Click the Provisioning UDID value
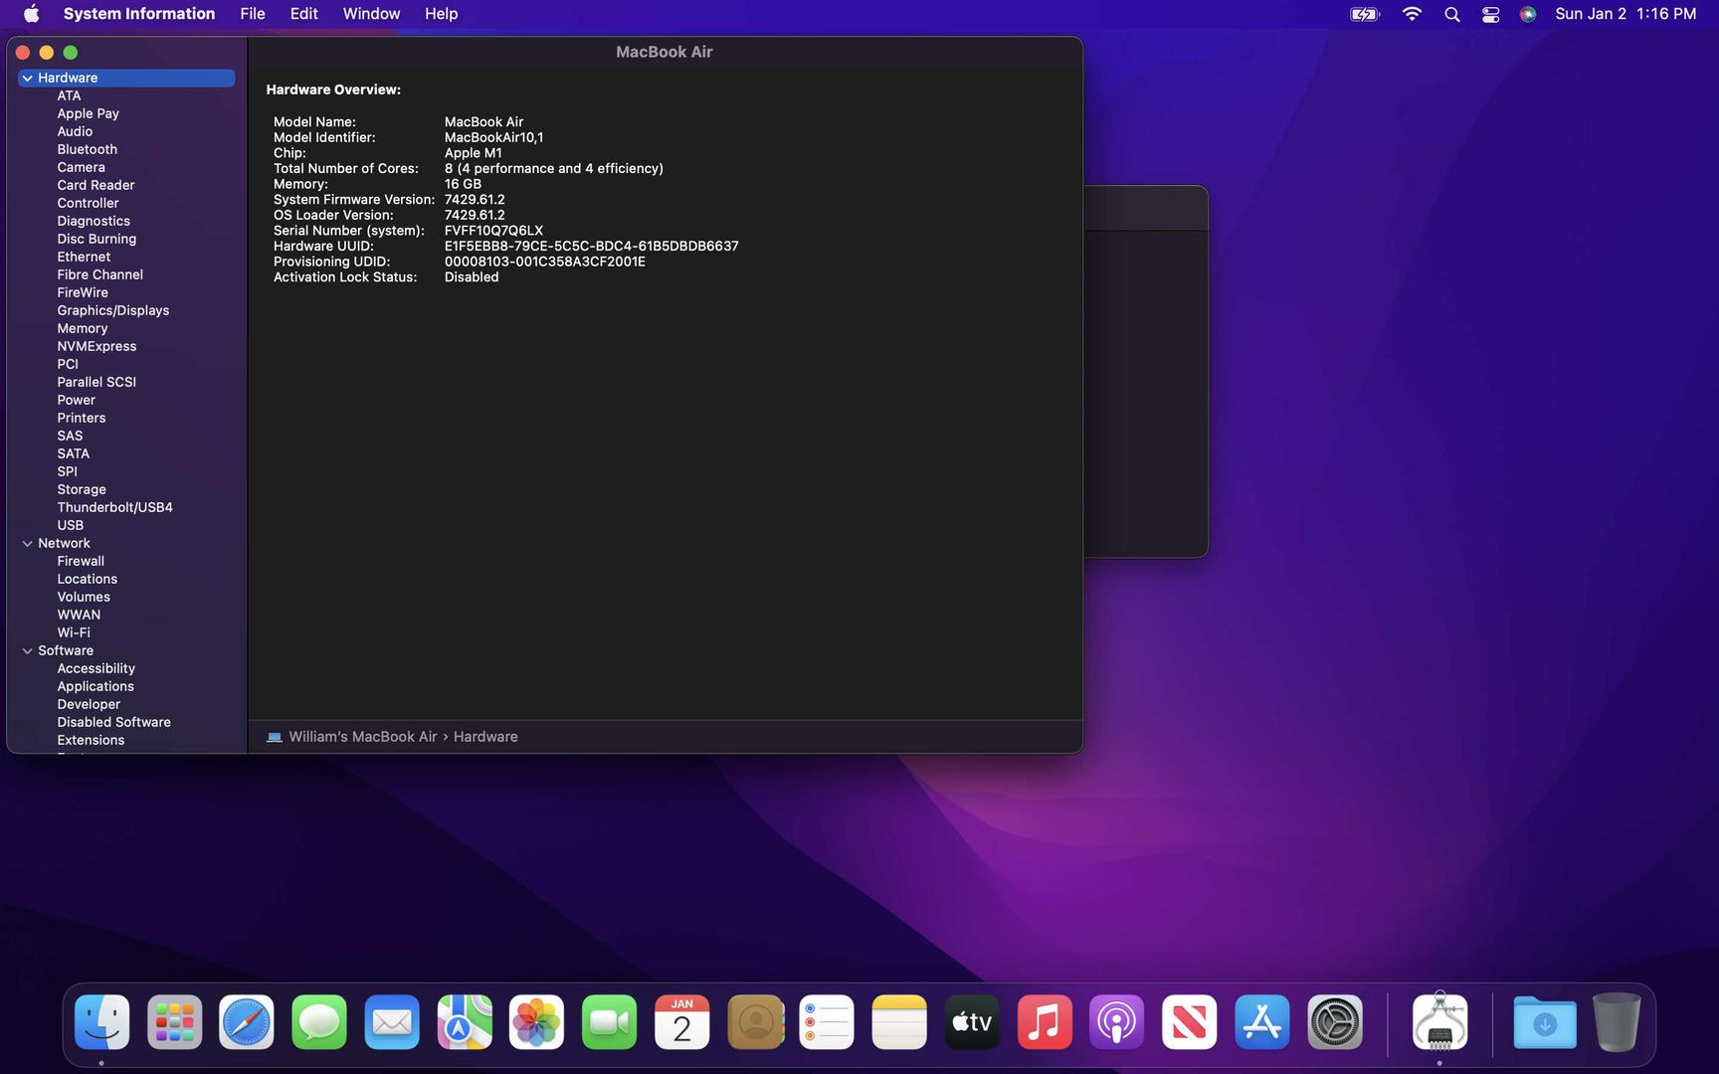The image size is (1719, 1074). click(544, 262)
